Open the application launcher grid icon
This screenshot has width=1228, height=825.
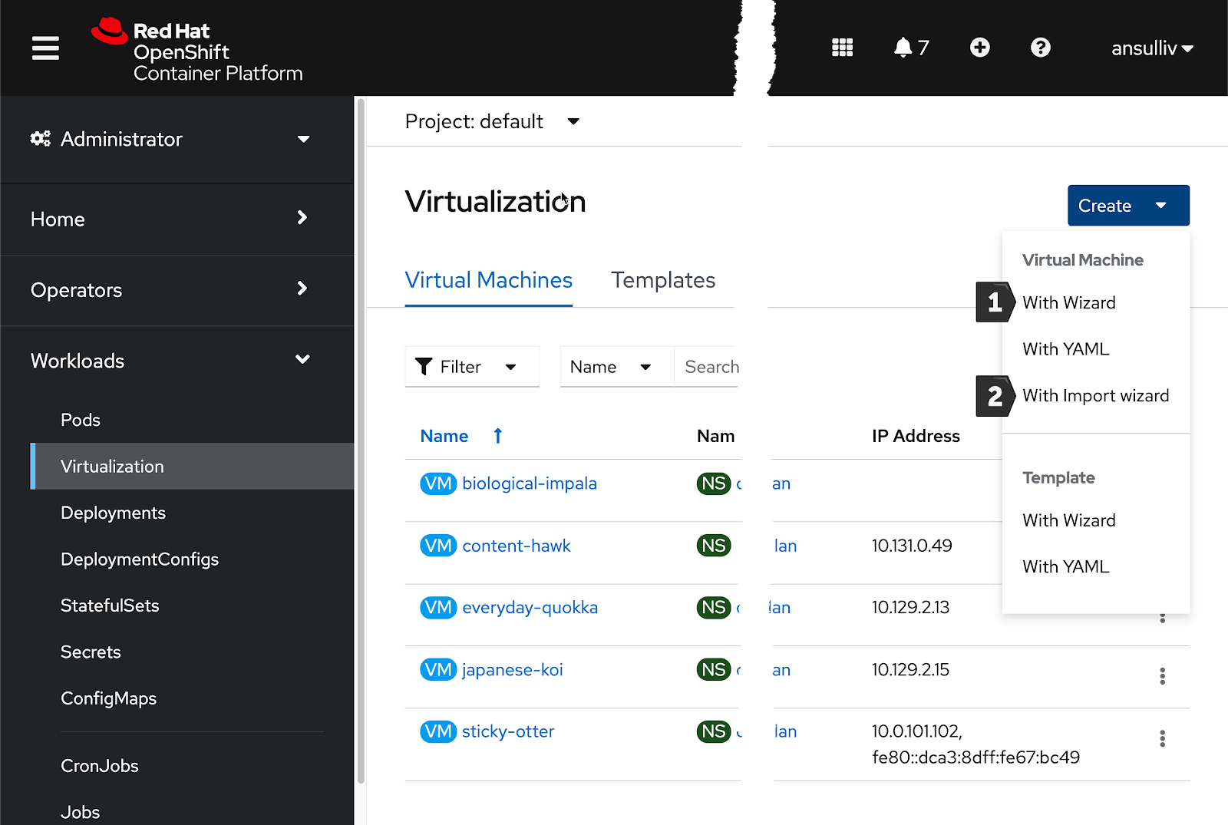click(x=842, y=48)
